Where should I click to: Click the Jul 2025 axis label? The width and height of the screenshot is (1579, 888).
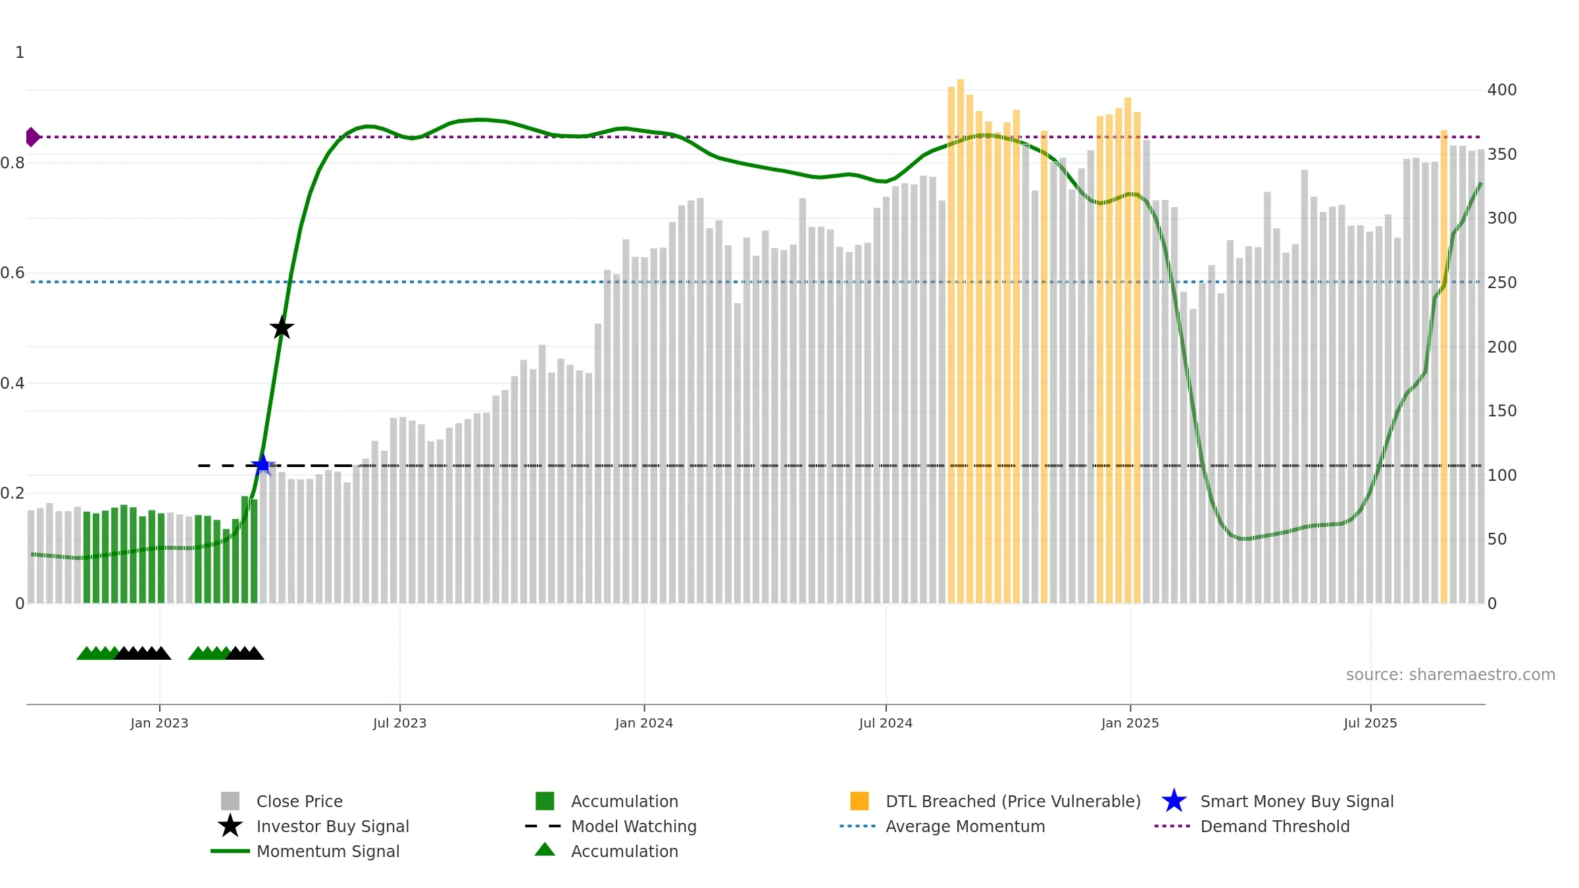point(1370,724)
